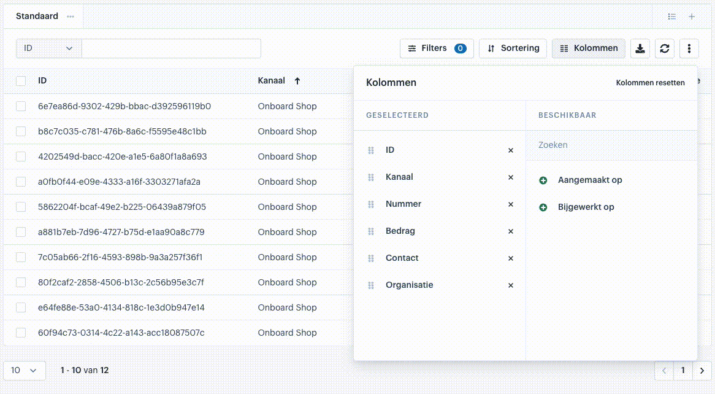Click ID text 60f94c73-0314-4c22-a143-acc18087507c
715x394 pixels.
pyautogui.click(x=121, y=333)
